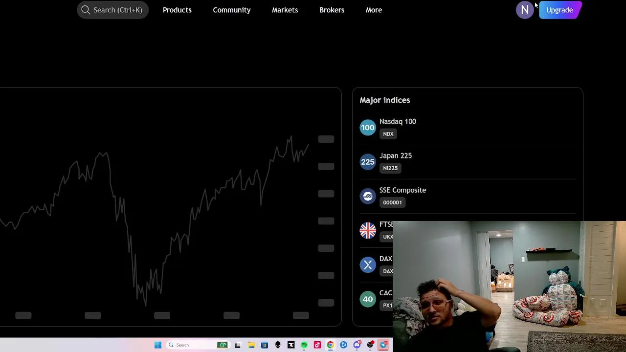The height and width of the screenshot is (352, 626).
Task: Click the Windows taskbar search box
Action: (198, 345)
